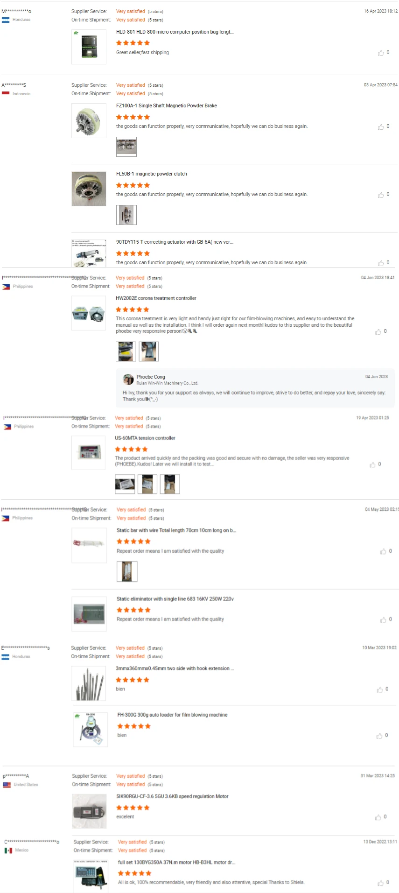
Task: Open 5IK90RGU-CF speed regulation Motor link
Action: (x=172, y=796)
